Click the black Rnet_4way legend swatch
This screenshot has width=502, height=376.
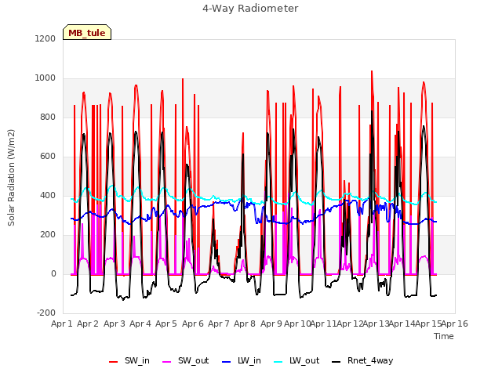click(x=336, y=362)
